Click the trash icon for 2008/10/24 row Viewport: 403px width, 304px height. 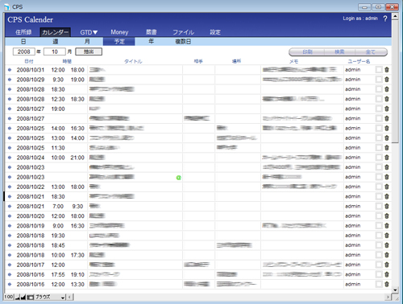pyautogui.click(x=387, y=158)
